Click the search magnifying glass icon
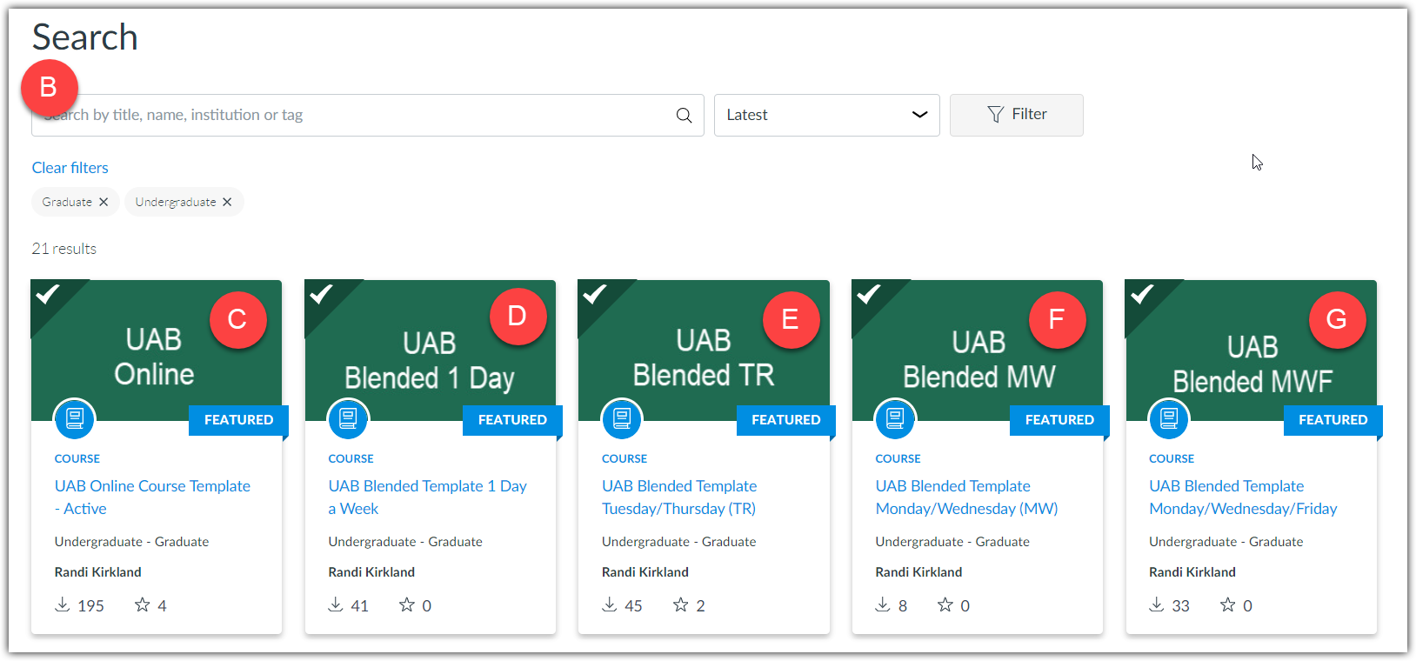Image resolution: width=1416 pixels, height=661 pixels. pos(684,116)
